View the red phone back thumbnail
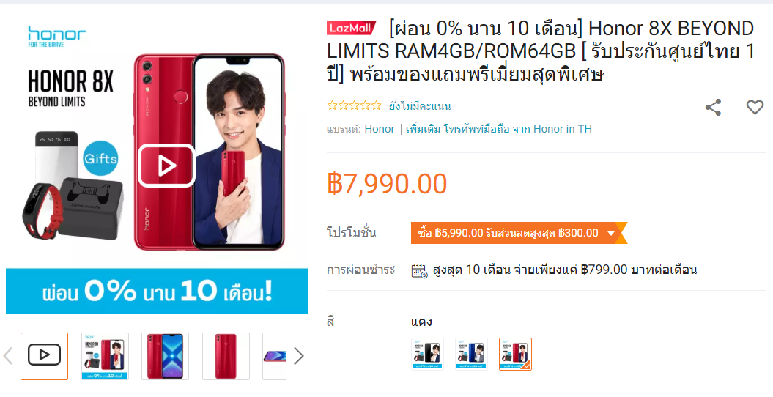Screen dimensions: 773x397 (x=226, y=356)
